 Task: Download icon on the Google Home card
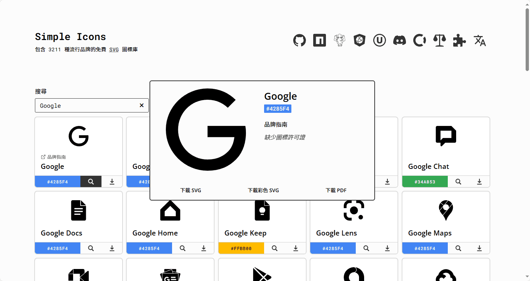(x=204, y=248)
